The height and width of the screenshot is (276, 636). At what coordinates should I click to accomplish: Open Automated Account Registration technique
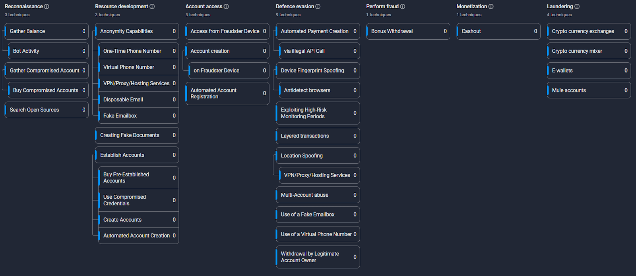(x=227, y=94)
